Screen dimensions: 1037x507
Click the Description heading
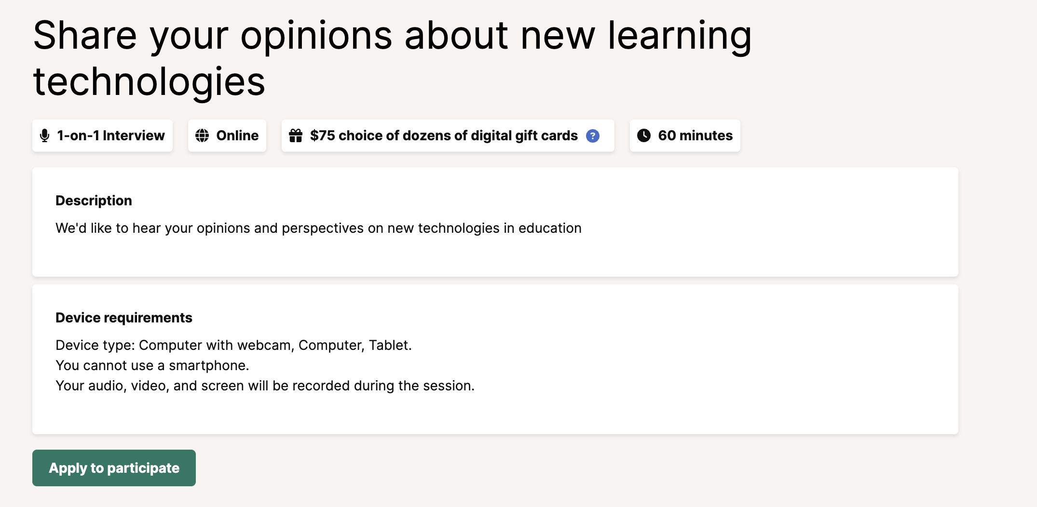94,200
